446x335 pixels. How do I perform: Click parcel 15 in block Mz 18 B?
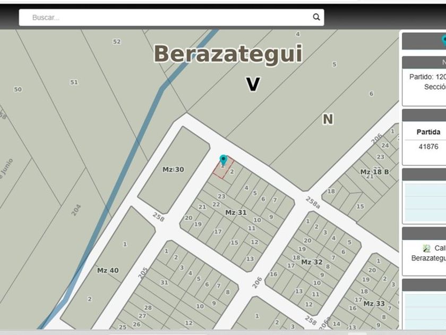360,206
